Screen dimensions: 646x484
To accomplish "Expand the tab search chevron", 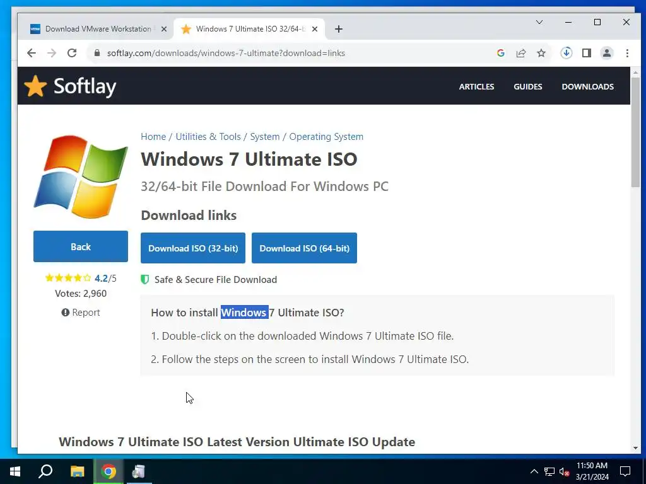I will [539, 22].
